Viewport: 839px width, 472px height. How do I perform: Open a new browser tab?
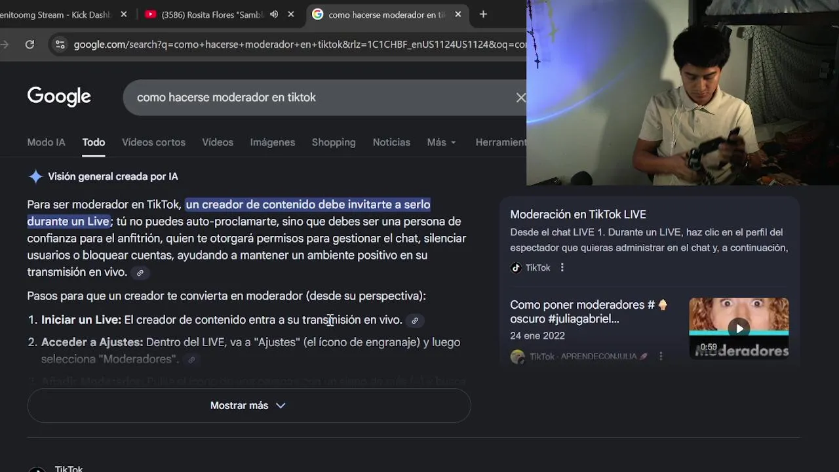tap(483, 14)
